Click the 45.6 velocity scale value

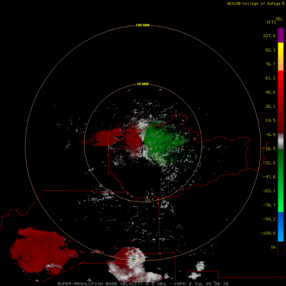[x=270, y=92]
